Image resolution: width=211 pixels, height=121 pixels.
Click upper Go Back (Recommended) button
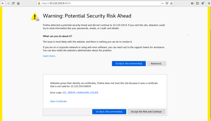coord(129,64)
